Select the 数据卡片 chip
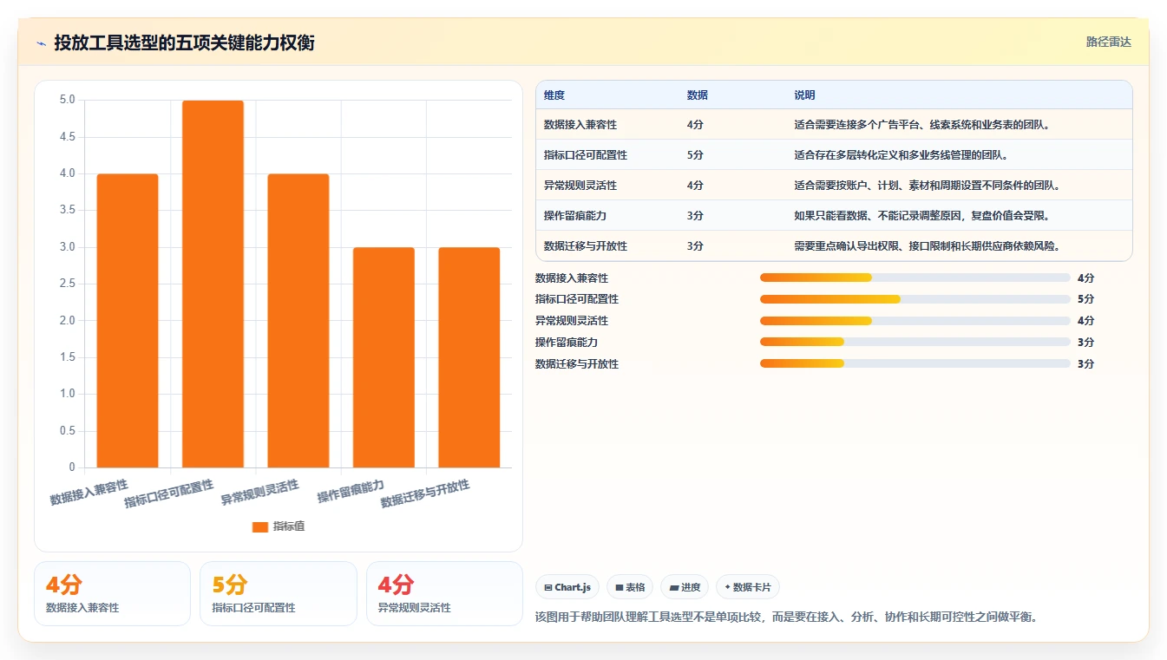 pos(747,587)
